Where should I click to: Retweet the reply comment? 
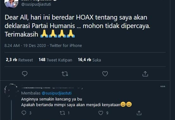[62, 113]
